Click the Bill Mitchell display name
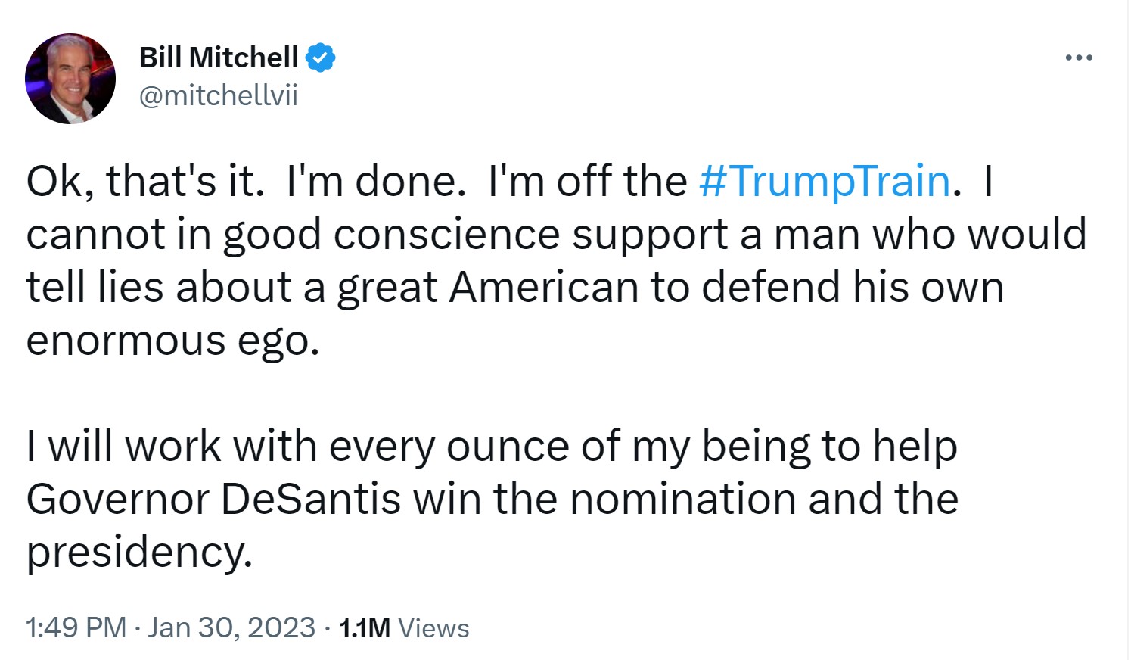Image resolution: width=1131 pixels, height=660 pixels. tap(219, 58)
